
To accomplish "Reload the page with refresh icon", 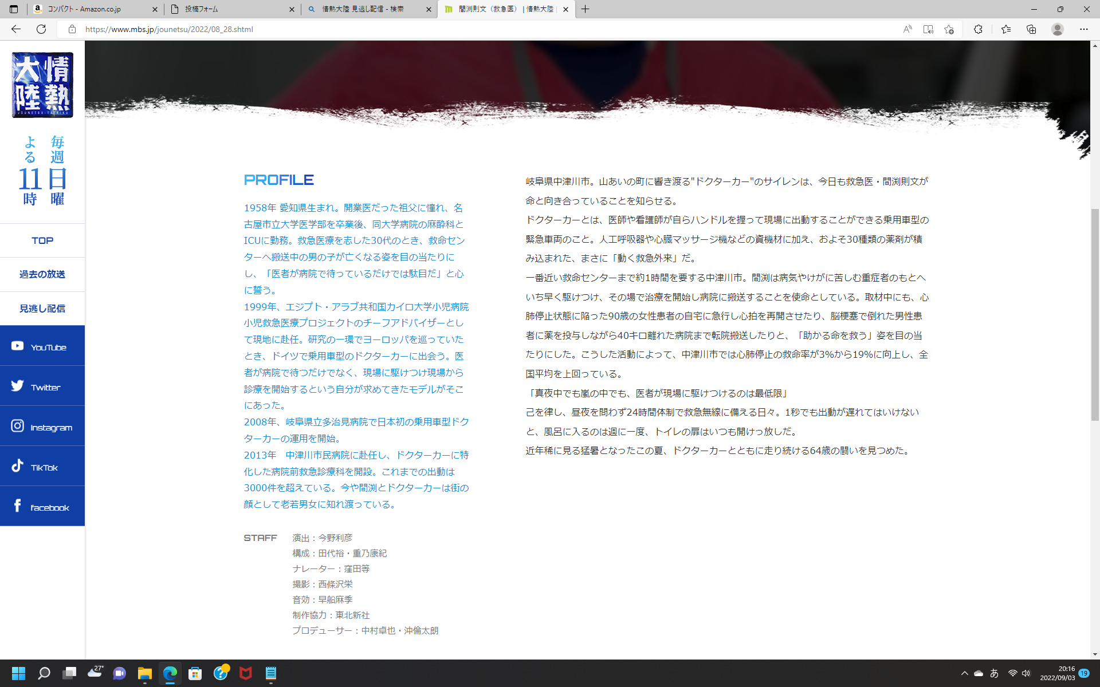I will [41, 29].
